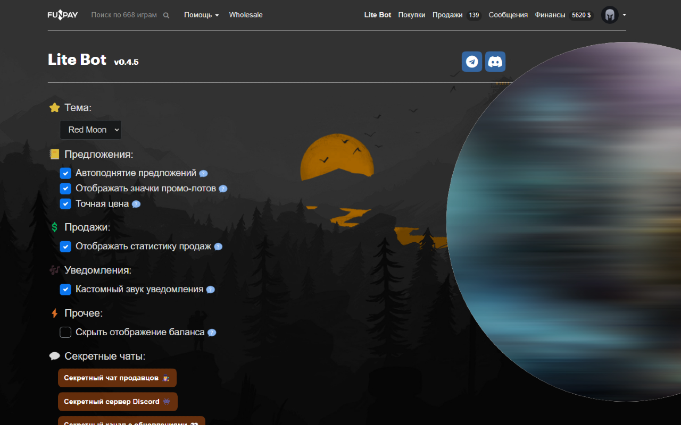Show help tooltip for Автоподнятие предложений
Viewport: 681px width, 425px height.
[x=203, y=173]
